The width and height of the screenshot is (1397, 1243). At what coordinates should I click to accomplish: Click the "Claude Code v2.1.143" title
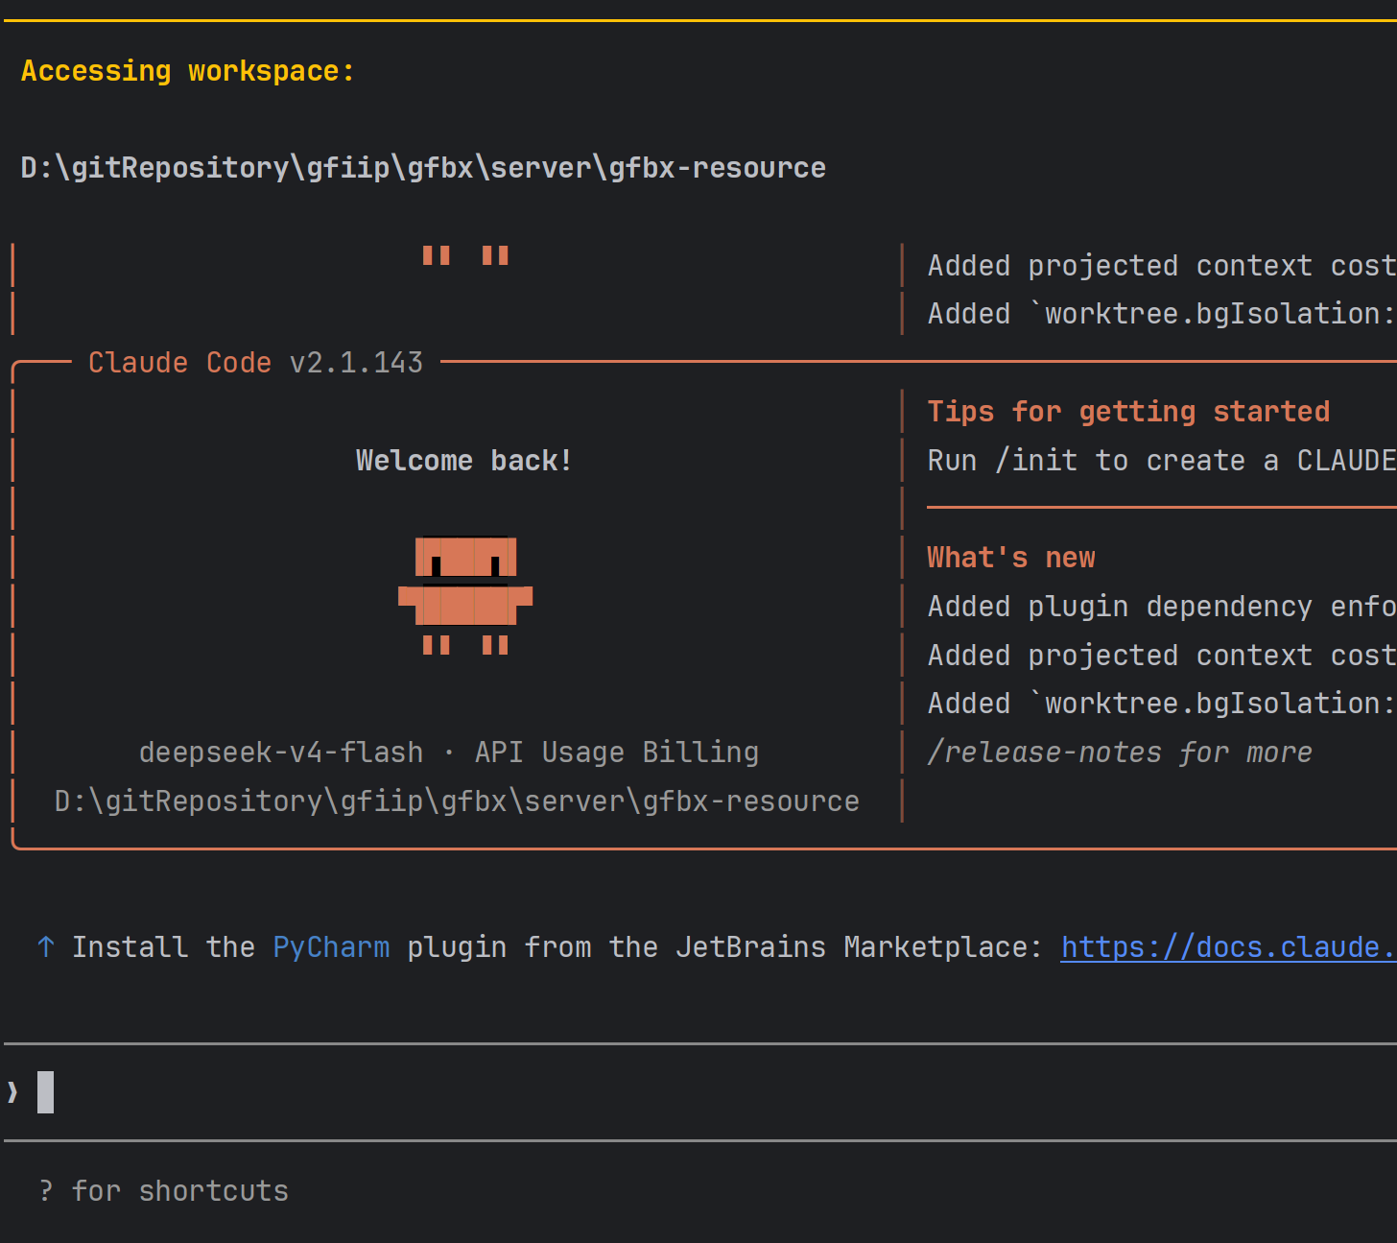click(255, 363)
